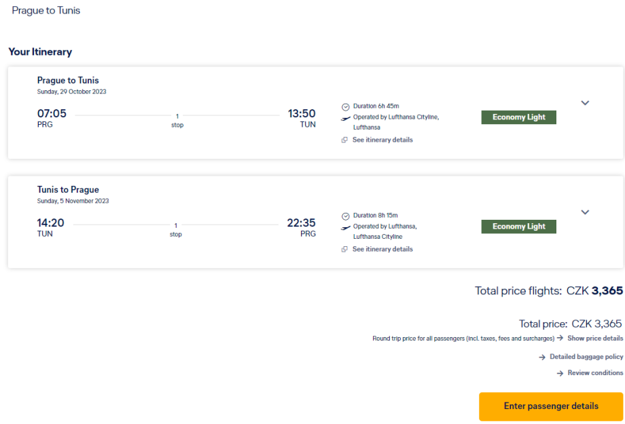This screenshot has height=424, width=625.
Task: Expand the Tunis to Prague flight card chevron
Action: (x=585, y=212)
